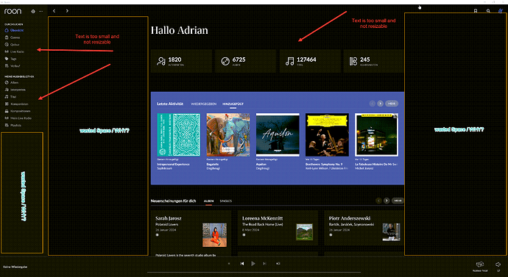
Task: Navigate back with the left arrow
Action: [x=54, y=11]
